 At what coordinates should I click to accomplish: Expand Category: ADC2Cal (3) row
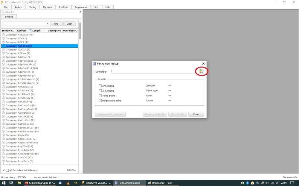(x=3, y=46)
